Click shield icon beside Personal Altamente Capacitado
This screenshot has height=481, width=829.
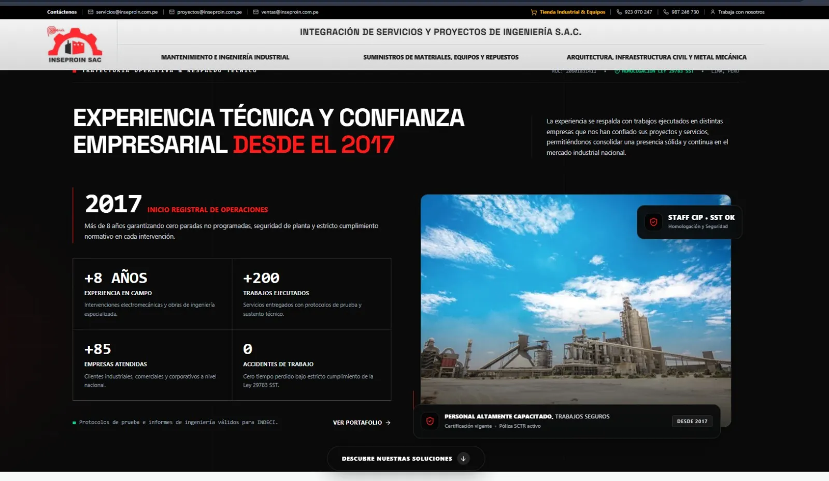(x=430, y=421)
